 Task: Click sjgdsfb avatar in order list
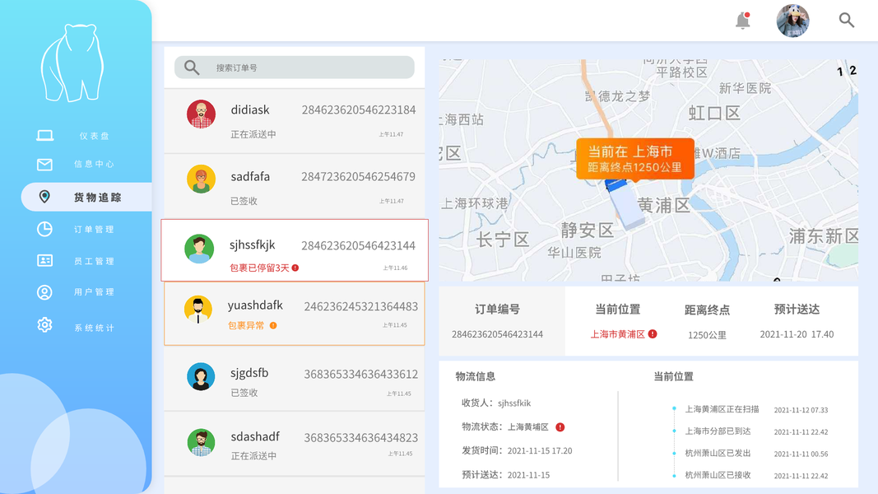[201, 376]
